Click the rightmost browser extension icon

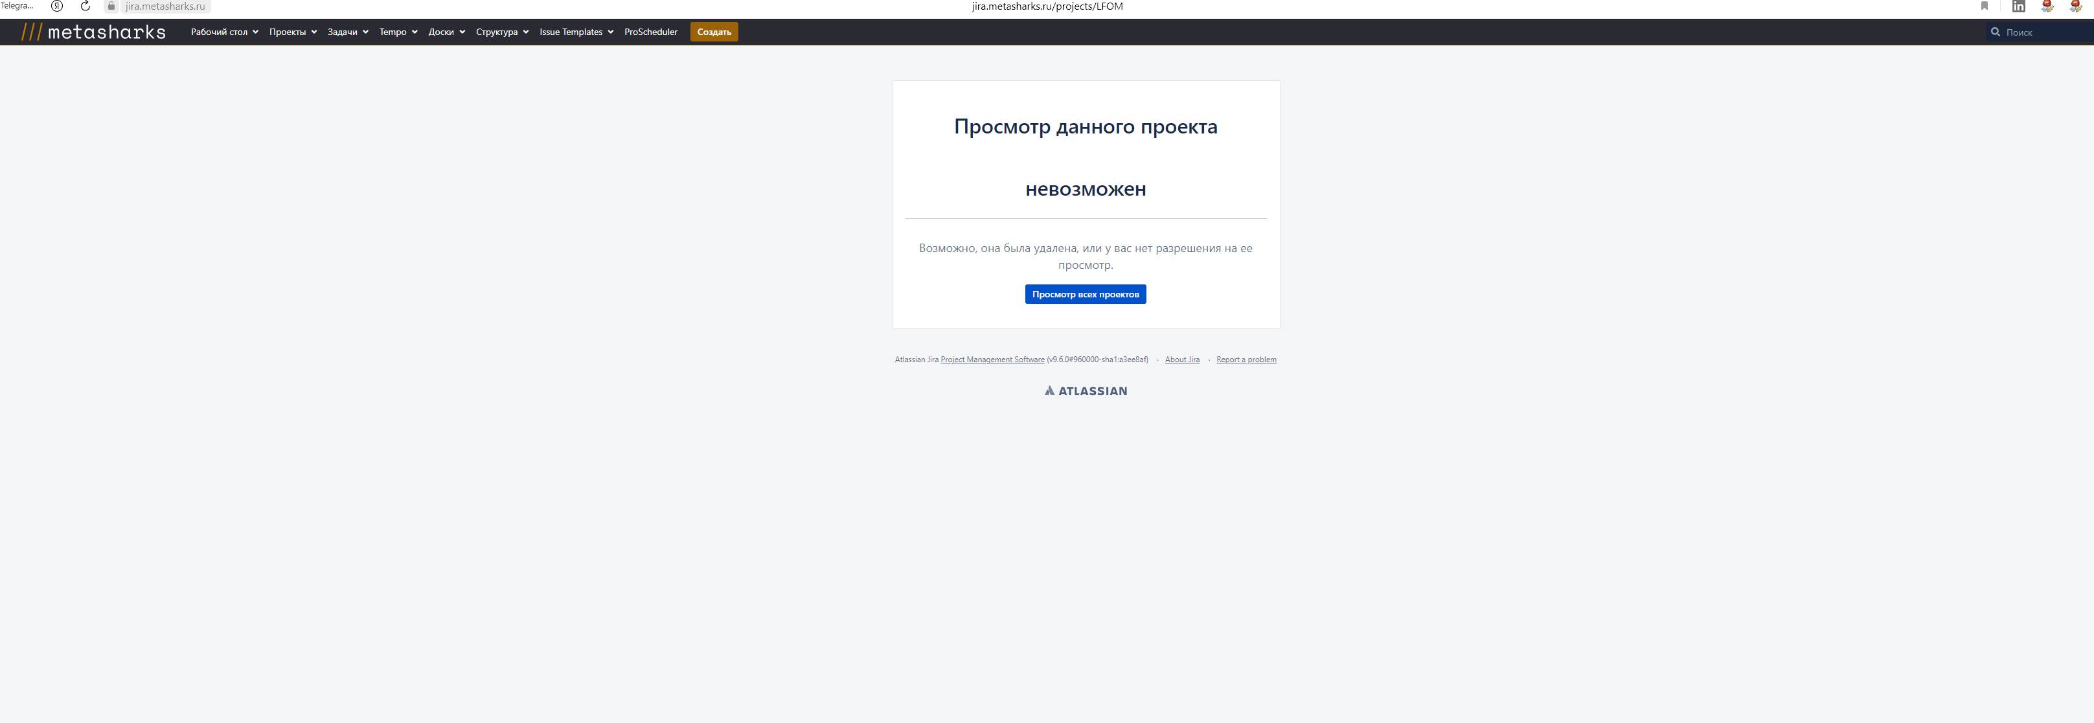click(x=2075, y=6)
